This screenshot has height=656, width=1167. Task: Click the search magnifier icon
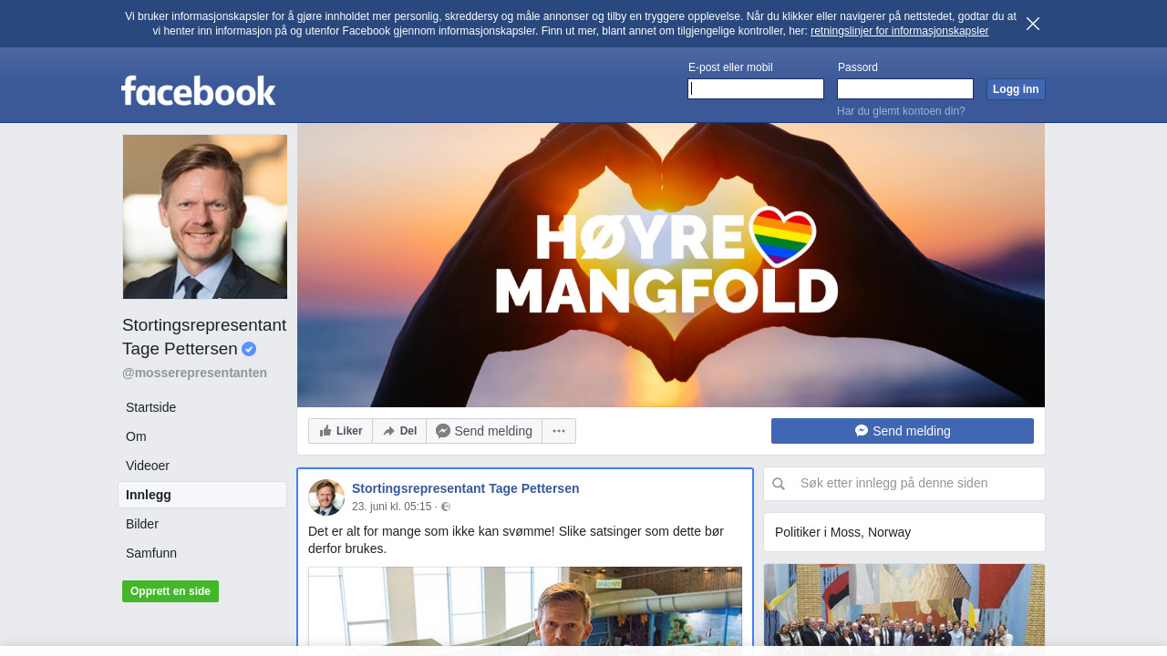(x=779, y=484)
